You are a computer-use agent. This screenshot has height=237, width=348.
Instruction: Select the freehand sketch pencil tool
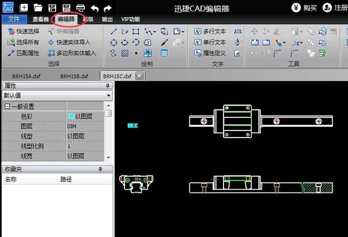[125, 32]
